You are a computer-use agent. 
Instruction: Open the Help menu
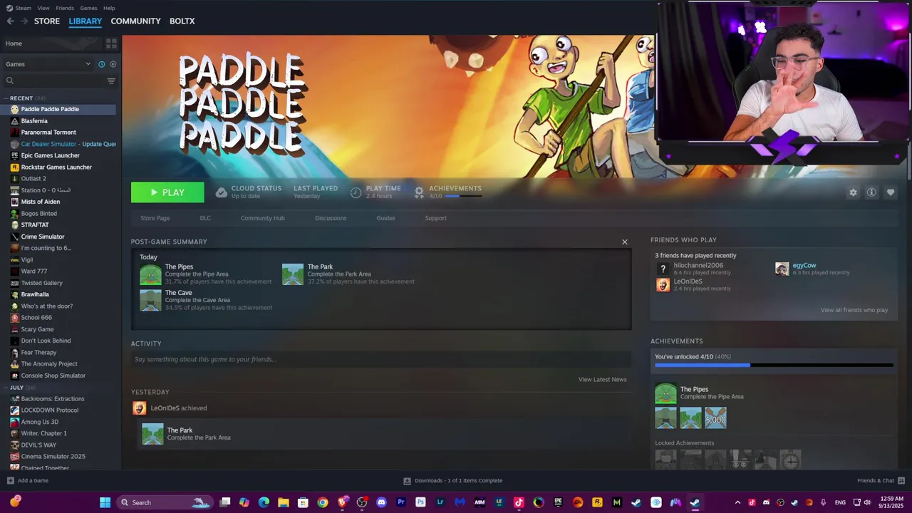coord(109,8)
